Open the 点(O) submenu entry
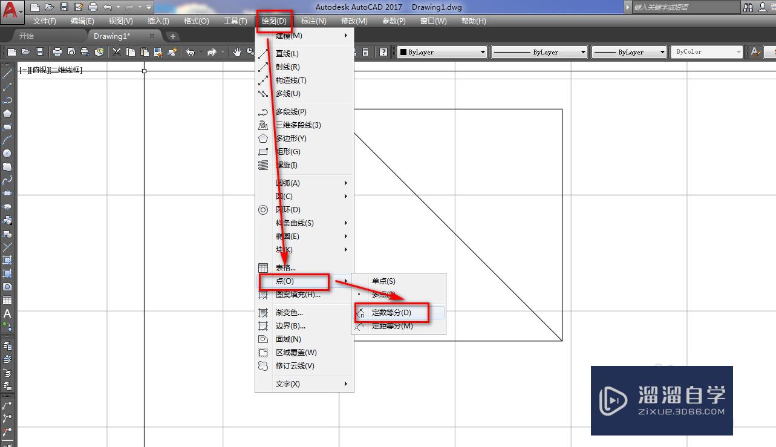 pyautogui.click(x=304, y=281)
